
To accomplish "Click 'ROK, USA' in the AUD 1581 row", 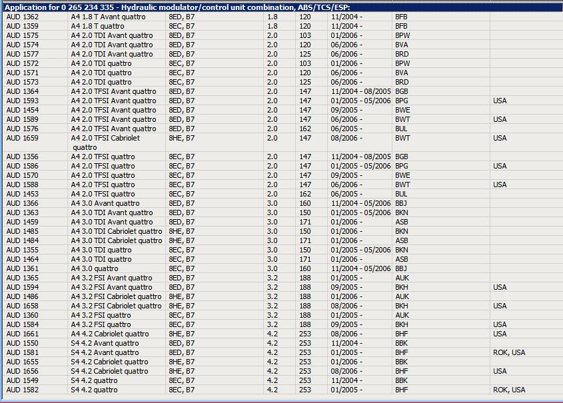I will tap(509, 353).
